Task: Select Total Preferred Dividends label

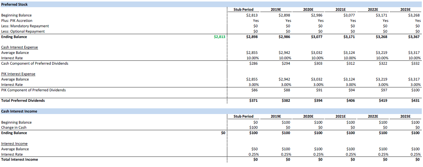Action: (23, 101)
